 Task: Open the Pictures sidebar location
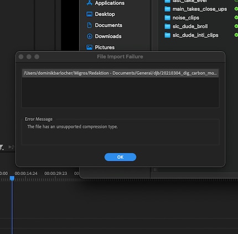pos(101,47)
